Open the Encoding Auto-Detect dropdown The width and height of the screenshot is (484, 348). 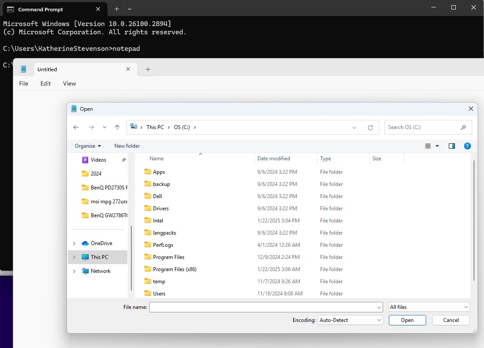(350, 320)
